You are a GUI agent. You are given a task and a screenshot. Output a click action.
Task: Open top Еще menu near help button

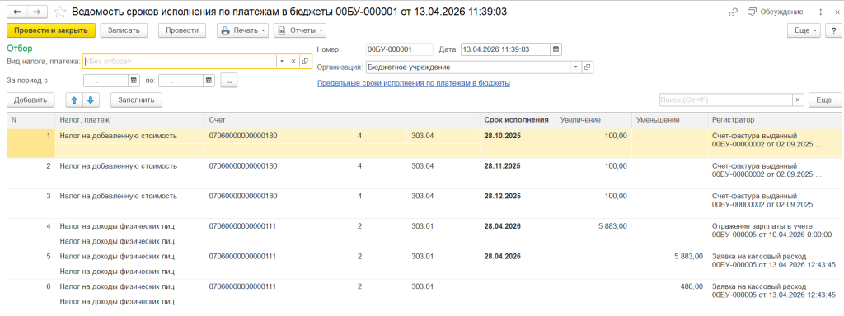tap(804, 30)
